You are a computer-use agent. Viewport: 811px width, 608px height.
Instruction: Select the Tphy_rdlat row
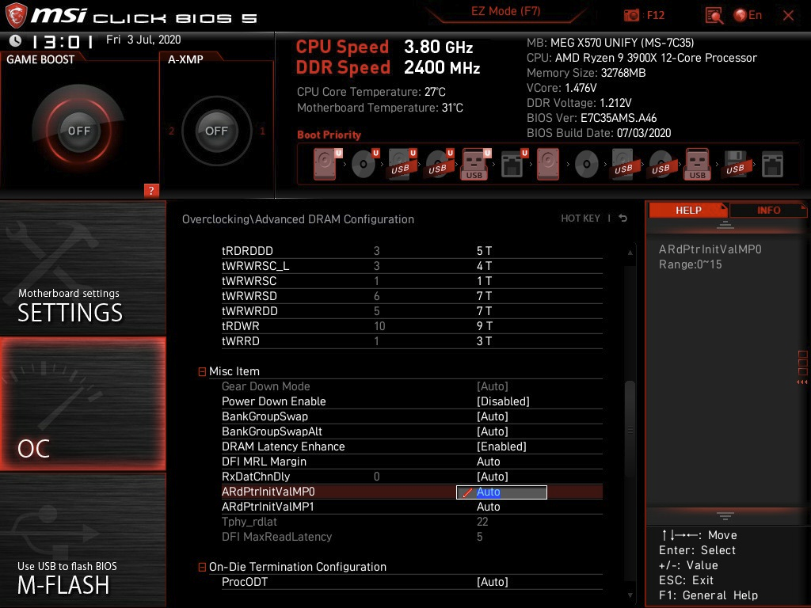412,522
